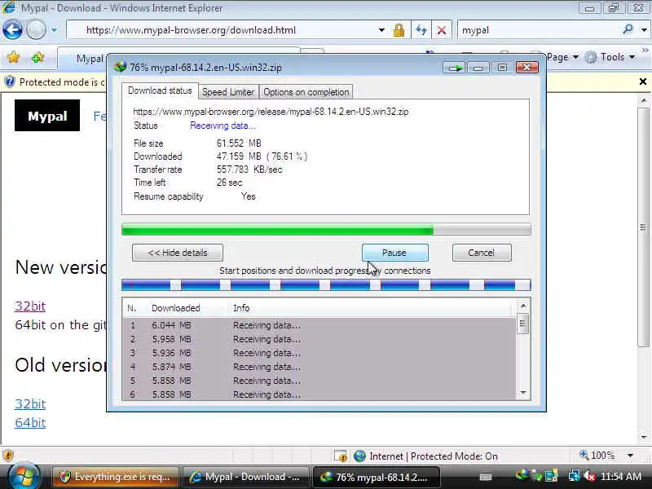Switch to the Download status tab
The height and width of the screenshot is (489, 652).
[x=160, y=90]
